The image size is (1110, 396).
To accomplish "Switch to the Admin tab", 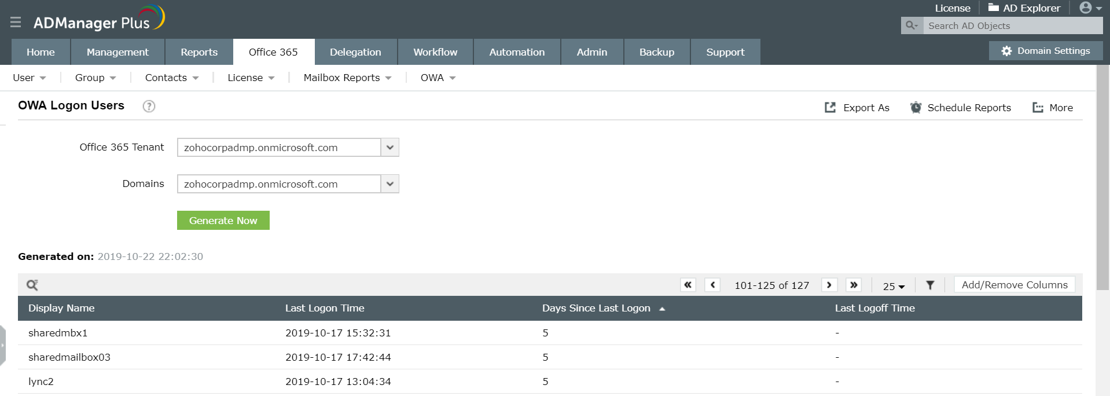I will [x=592, y=52].
